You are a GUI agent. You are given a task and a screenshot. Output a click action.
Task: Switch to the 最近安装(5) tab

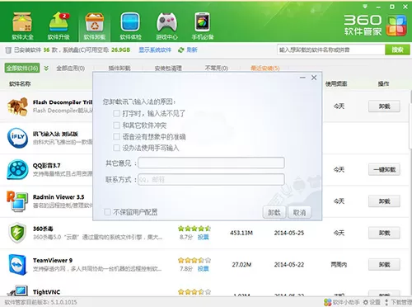tap(265, 68)
